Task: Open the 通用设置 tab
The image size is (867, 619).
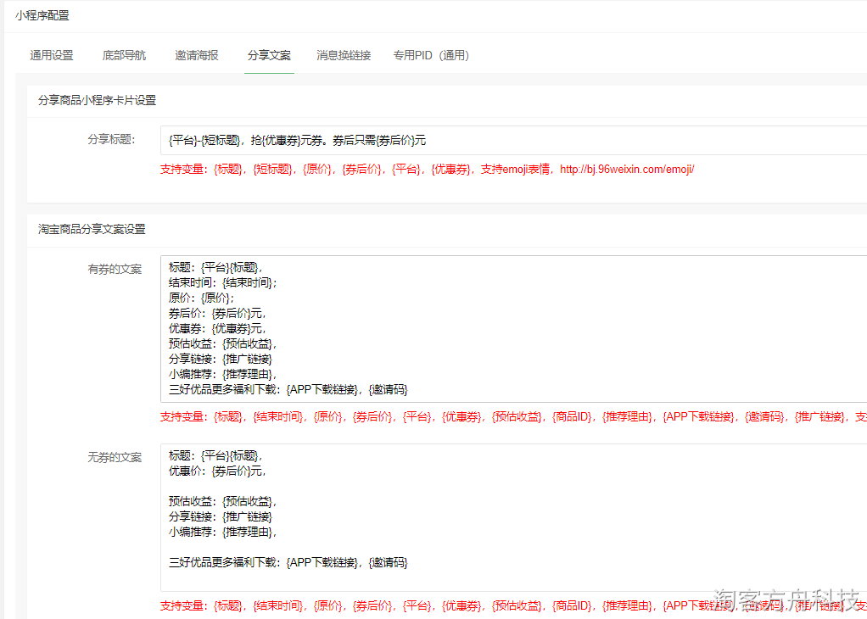Action: pos(52,55)
